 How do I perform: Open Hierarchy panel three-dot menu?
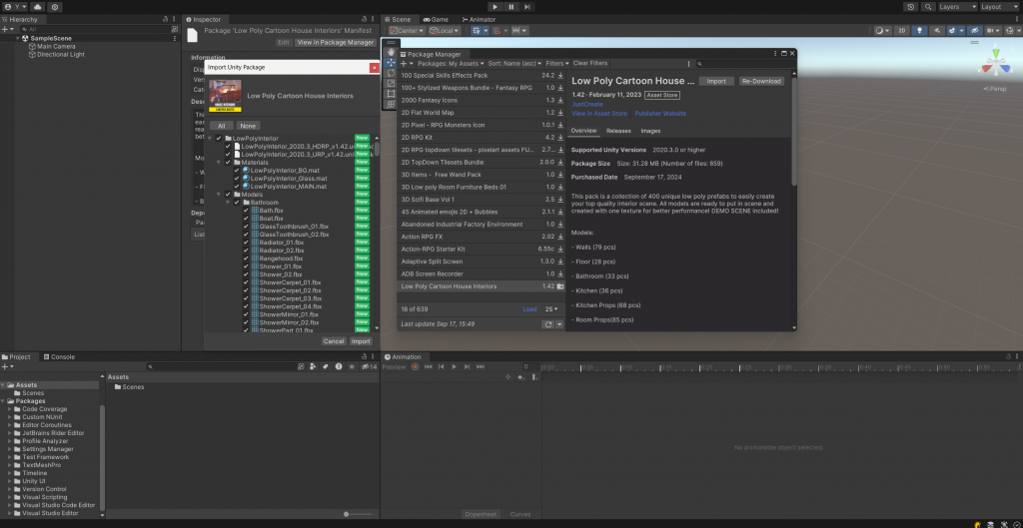(x=175, y=20)
